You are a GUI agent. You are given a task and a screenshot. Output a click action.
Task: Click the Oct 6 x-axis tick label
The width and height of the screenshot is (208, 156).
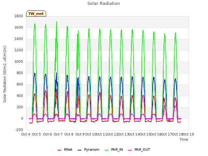coord(47,134)
